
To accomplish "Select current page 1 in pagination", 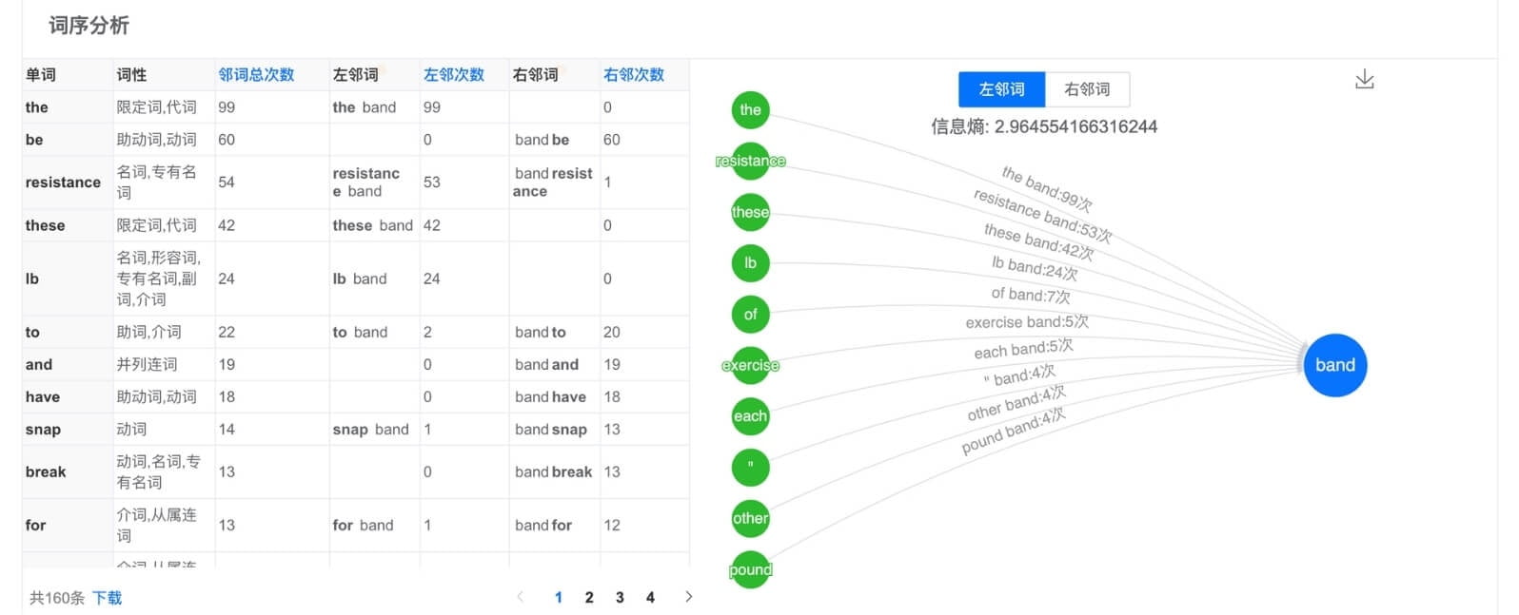I will pyautogui.click(x=559, y=597).
